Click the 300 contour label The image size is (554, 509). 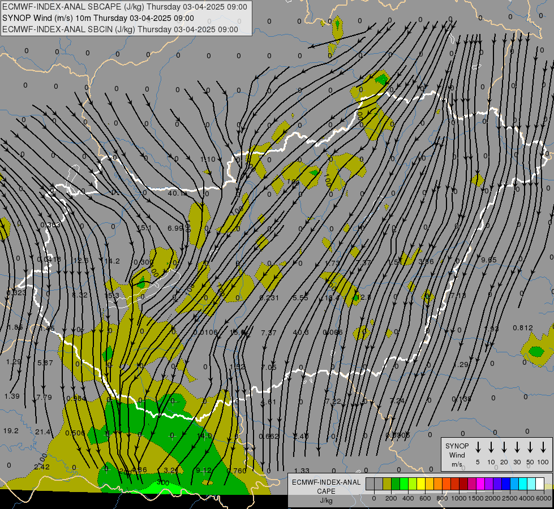point(163,482)
